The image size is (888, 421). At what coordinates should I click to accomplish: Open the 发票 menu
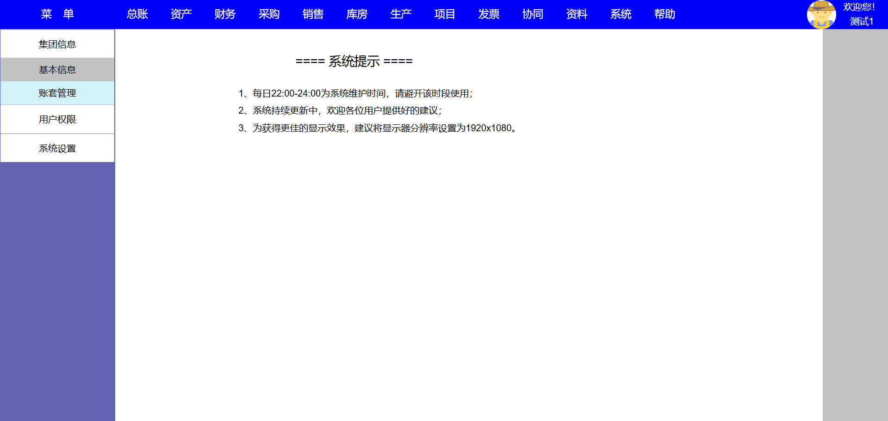point(489,14)
